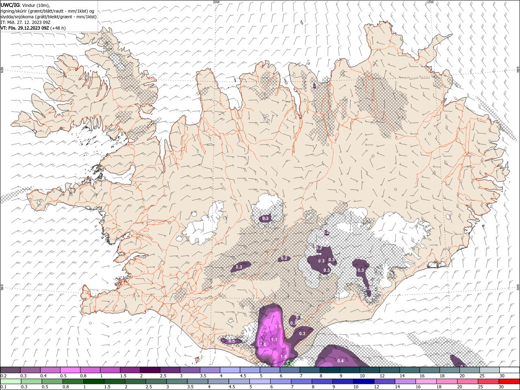This screenshot has height=390, width=520.
Task: Click the violet 12 swatch in the lower legend
Action: pyautogui.click(x=384, y=381)
